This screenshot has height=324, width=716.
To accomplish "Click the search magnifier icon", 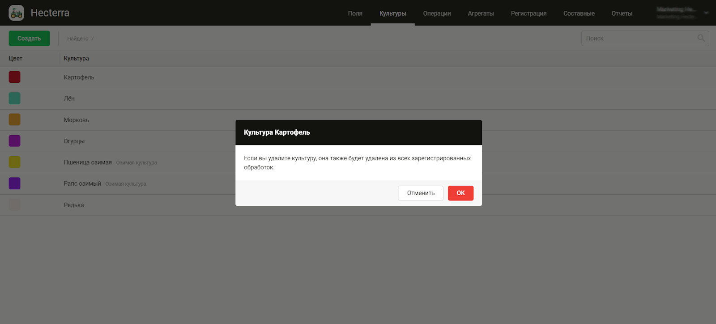I will pyautogui.click(x=701, y=38).
